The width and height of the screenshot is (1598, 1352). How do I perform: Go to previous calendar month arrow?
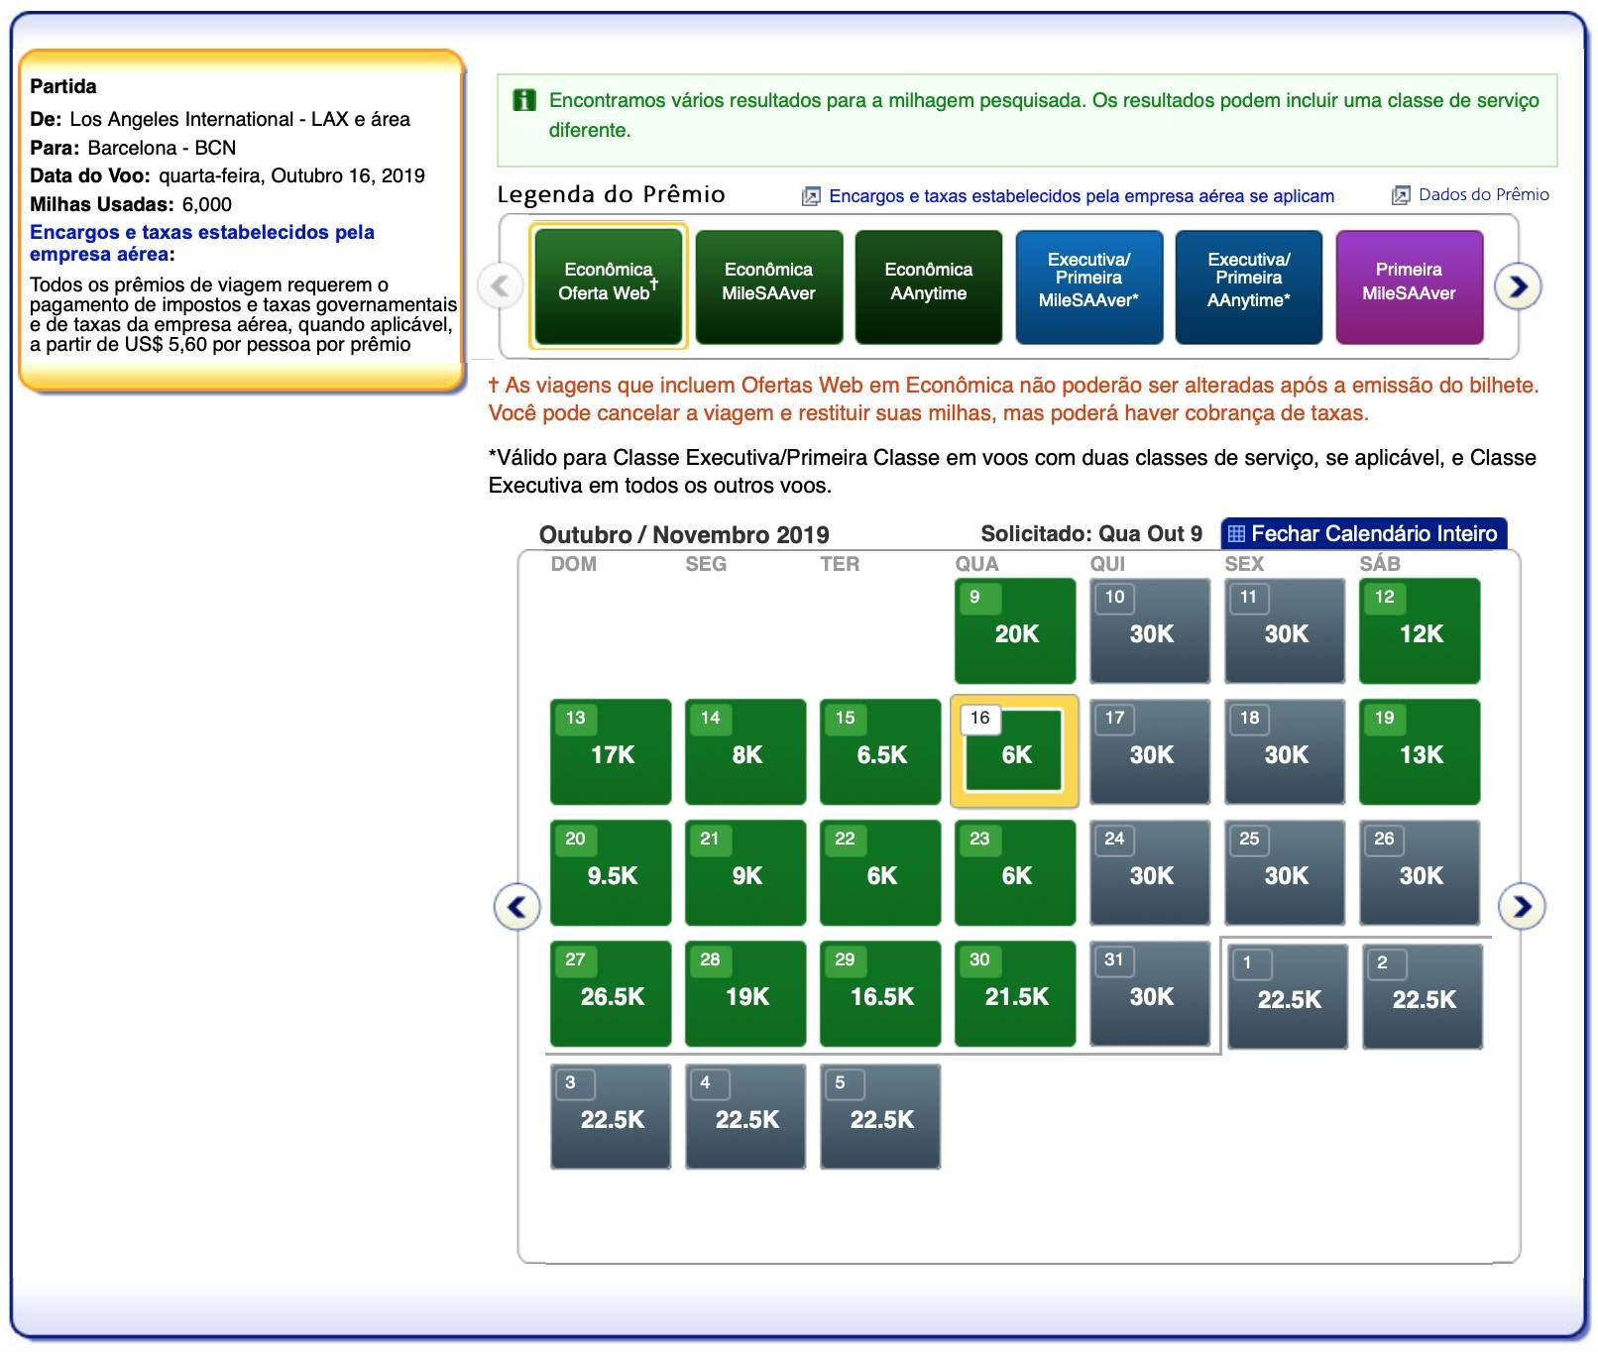tap(516, 906)
